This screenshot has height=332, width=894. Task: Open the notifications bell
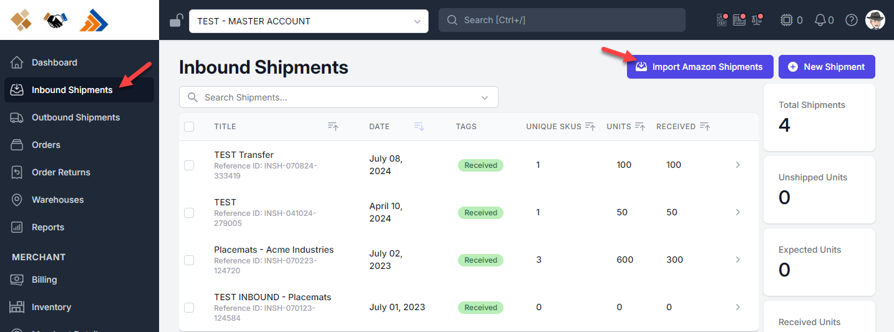pyautogui.click(x=820, y=21)
